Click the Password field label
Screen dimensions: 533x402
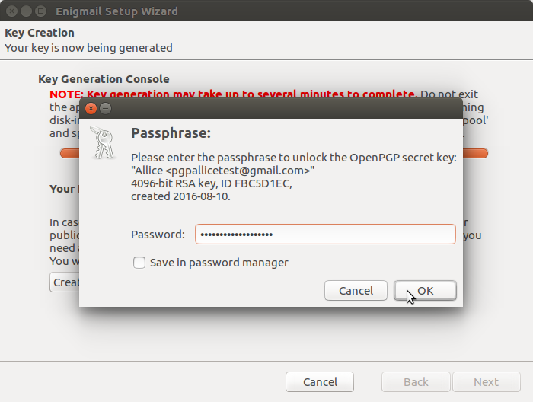pos(158,234)
